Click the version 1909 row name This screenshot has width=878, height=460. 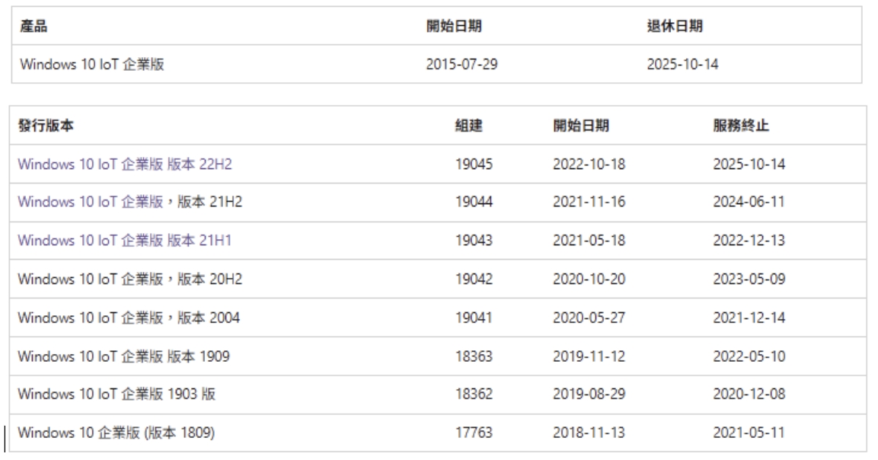(124, 356)
